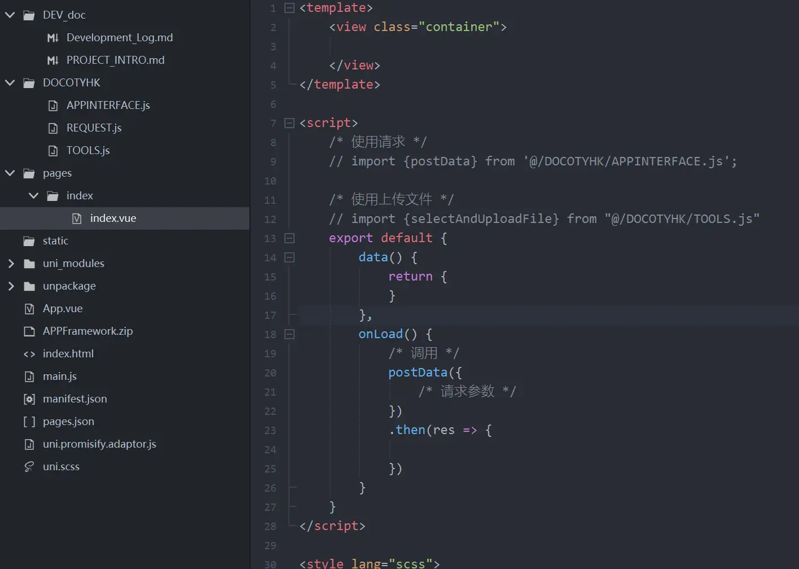
Task: Collapse the pages folder chevron
Action: pos(10,173)
